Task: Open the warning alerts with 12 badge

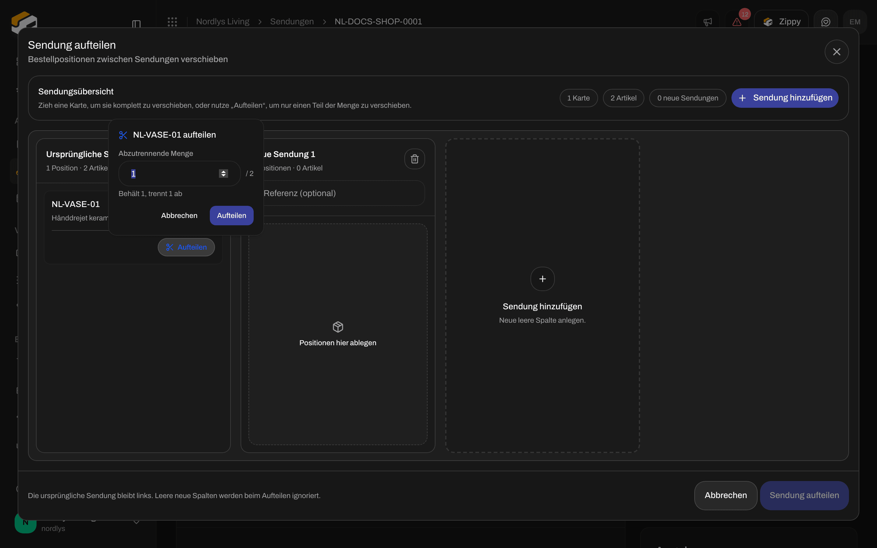Action: [737, 22]
